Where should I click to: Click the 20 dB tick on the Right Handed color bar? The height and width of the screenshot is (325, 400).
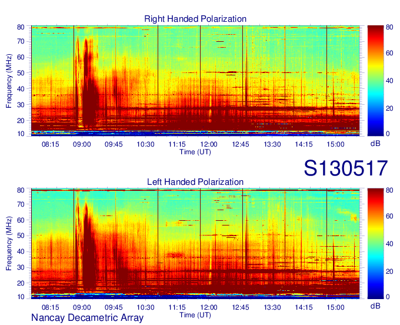tap(389, 108)
